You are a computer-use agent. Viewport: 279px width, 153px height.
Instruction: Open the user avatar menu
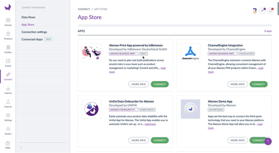[x=254, y=10]
